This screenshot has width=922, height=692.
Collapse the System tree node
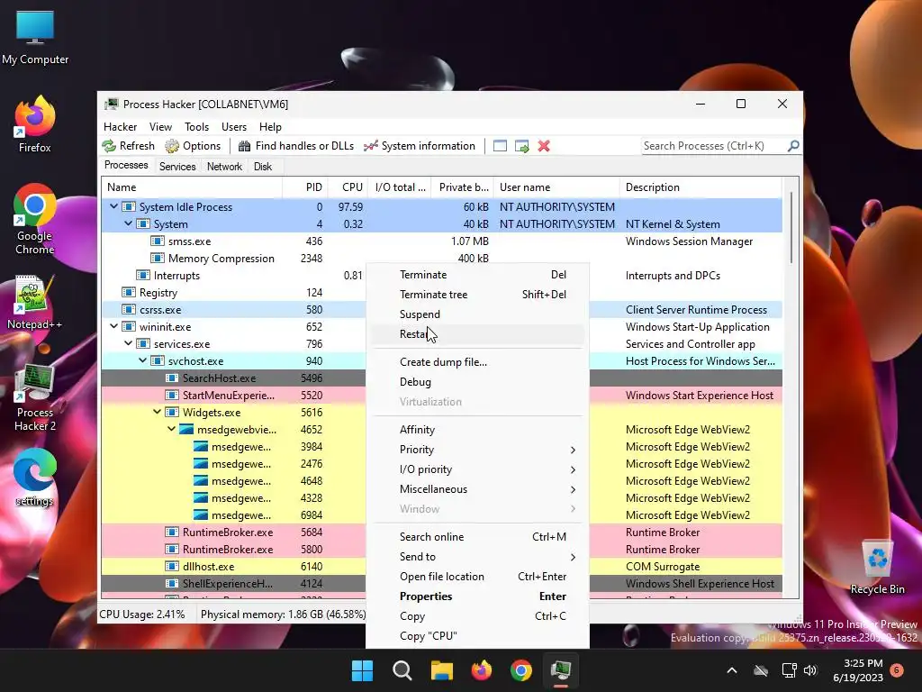click(128, 223)
